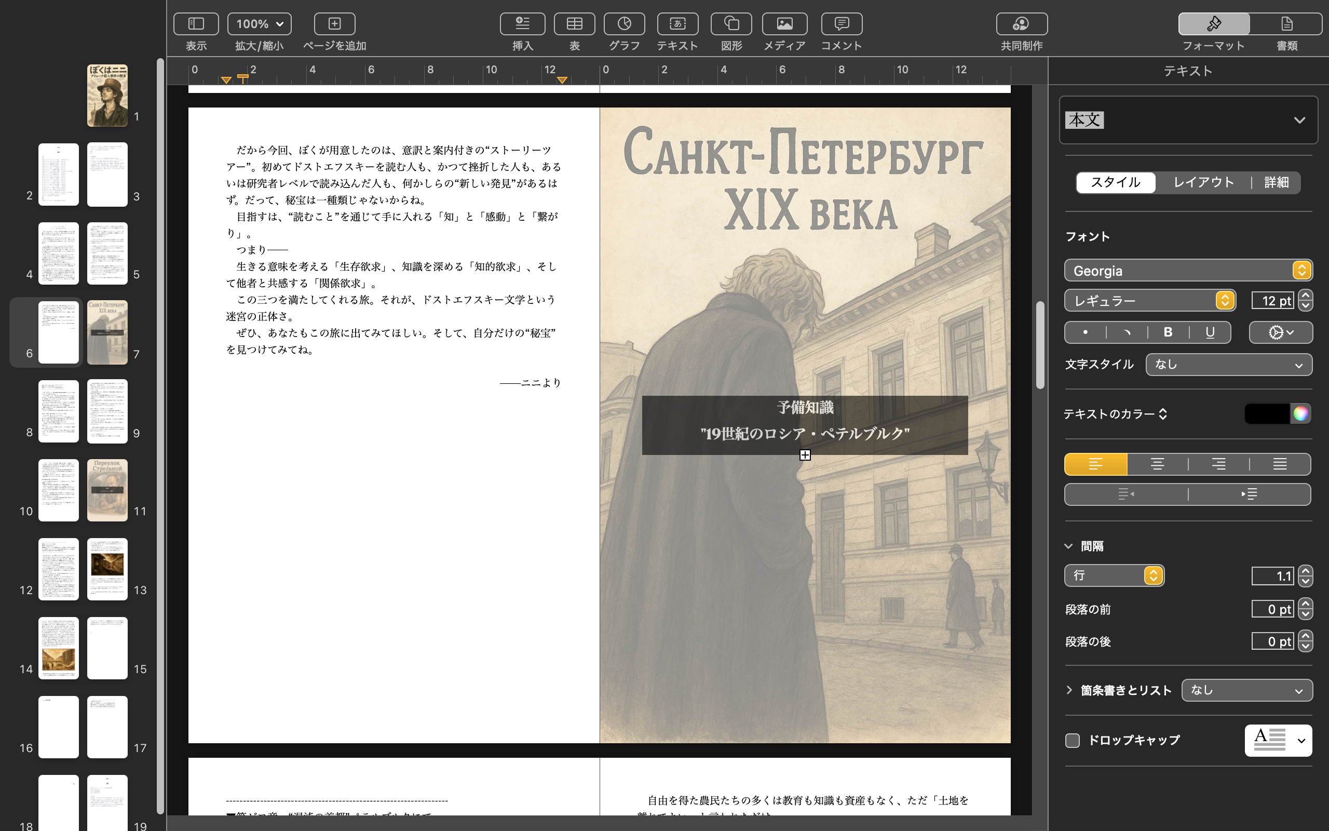Select the 書類 document icon
Screen dimensions: 1329x831
(1287, 24)
